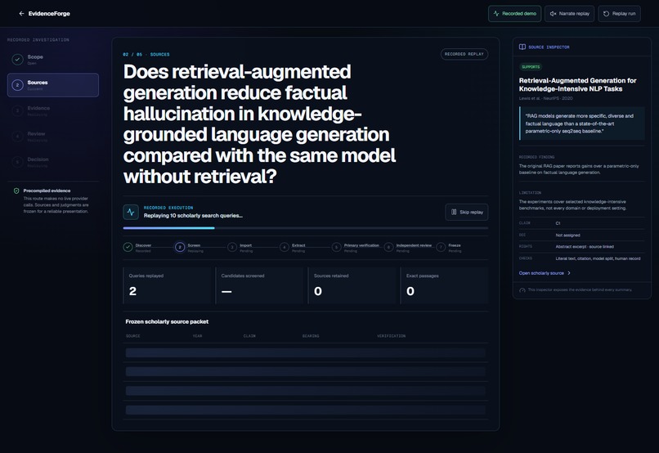Click the Frozen scholarly source packet heading
This screenshot has height=453, width=659.
pos(167,321)
